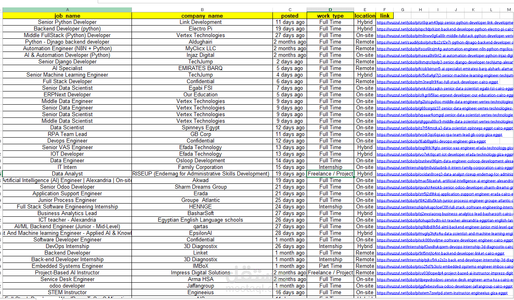
Task: Select the Python - Djnago backend developer cell
Action: click(x=67, y=42)
